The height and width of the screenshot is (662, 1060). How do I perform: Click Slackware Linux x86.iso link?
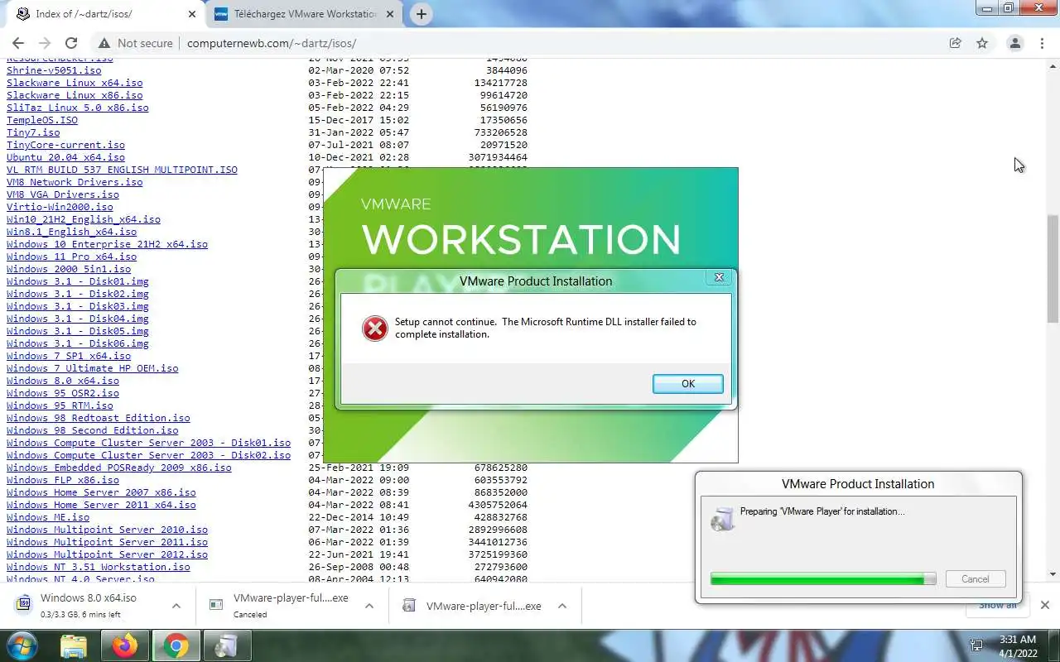coord(75,95)
